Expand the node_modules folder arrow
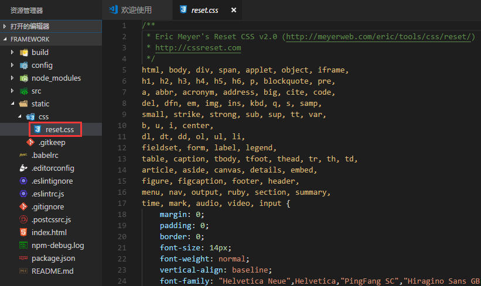This screenshot has height=286, width=481. pos(12,78)
